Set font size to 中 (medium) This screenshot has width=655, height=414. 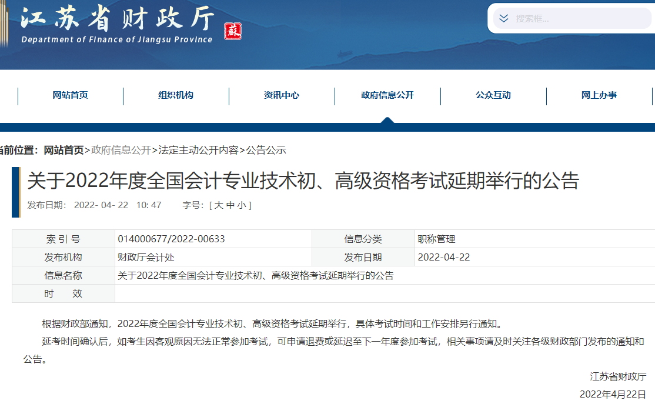[x=230, y=205]
